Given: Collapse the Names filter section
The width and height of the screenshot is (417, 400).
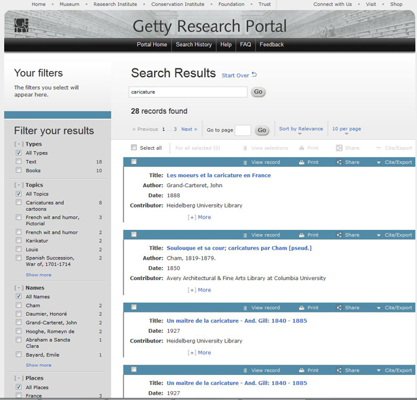Looking at the screenshot, I should pyautogui.click(x=19, y=287).
